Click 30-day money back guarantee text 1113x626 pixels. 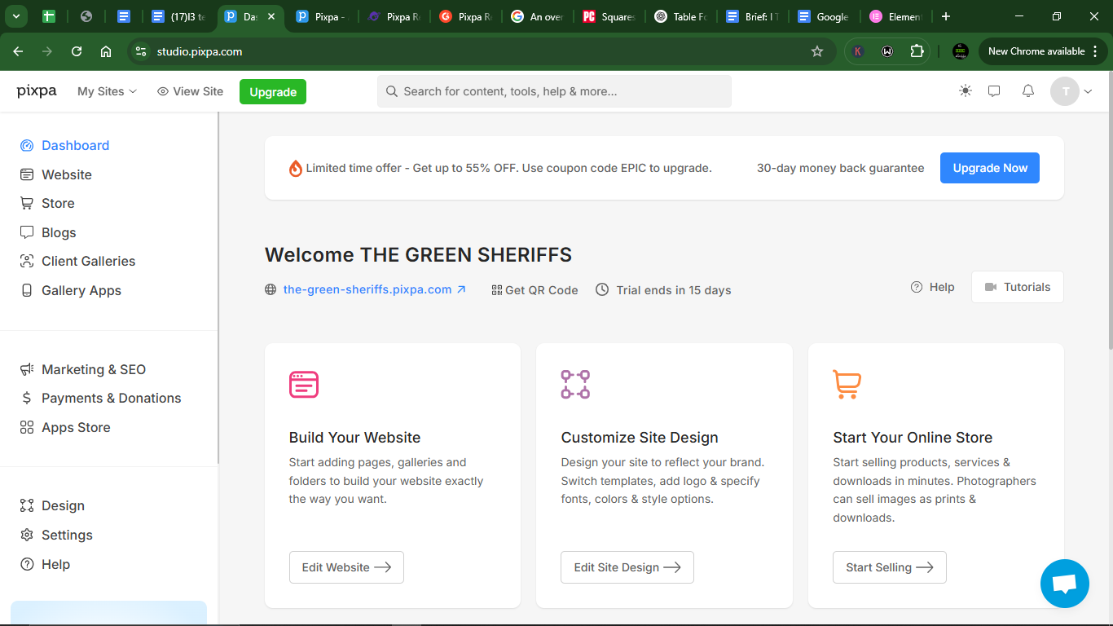(840, 168)
